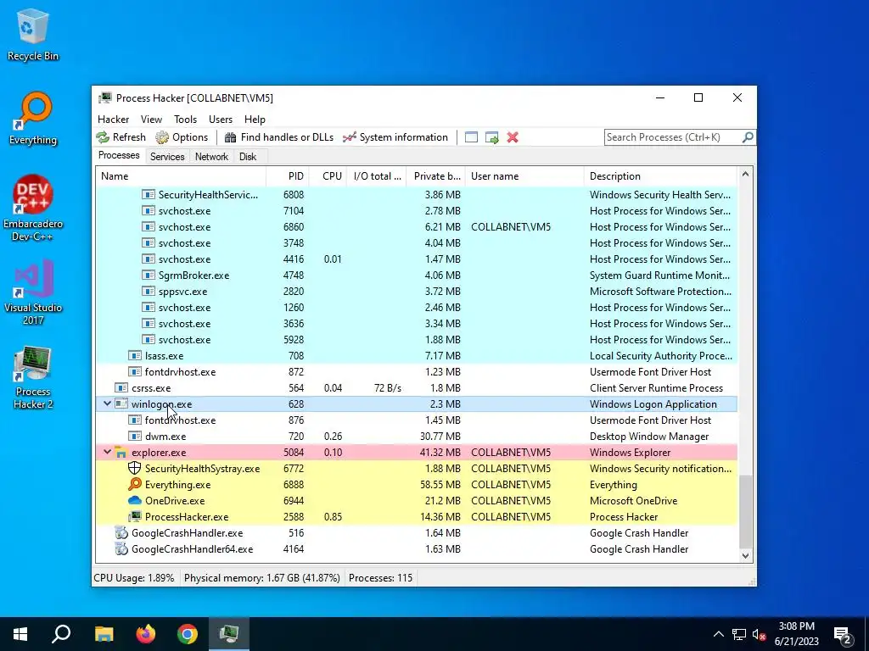The height and width of the screenshot is (651, 869).
Task: Click the GoogleCrashHandler64.exe icon
Action: (121, 548)
